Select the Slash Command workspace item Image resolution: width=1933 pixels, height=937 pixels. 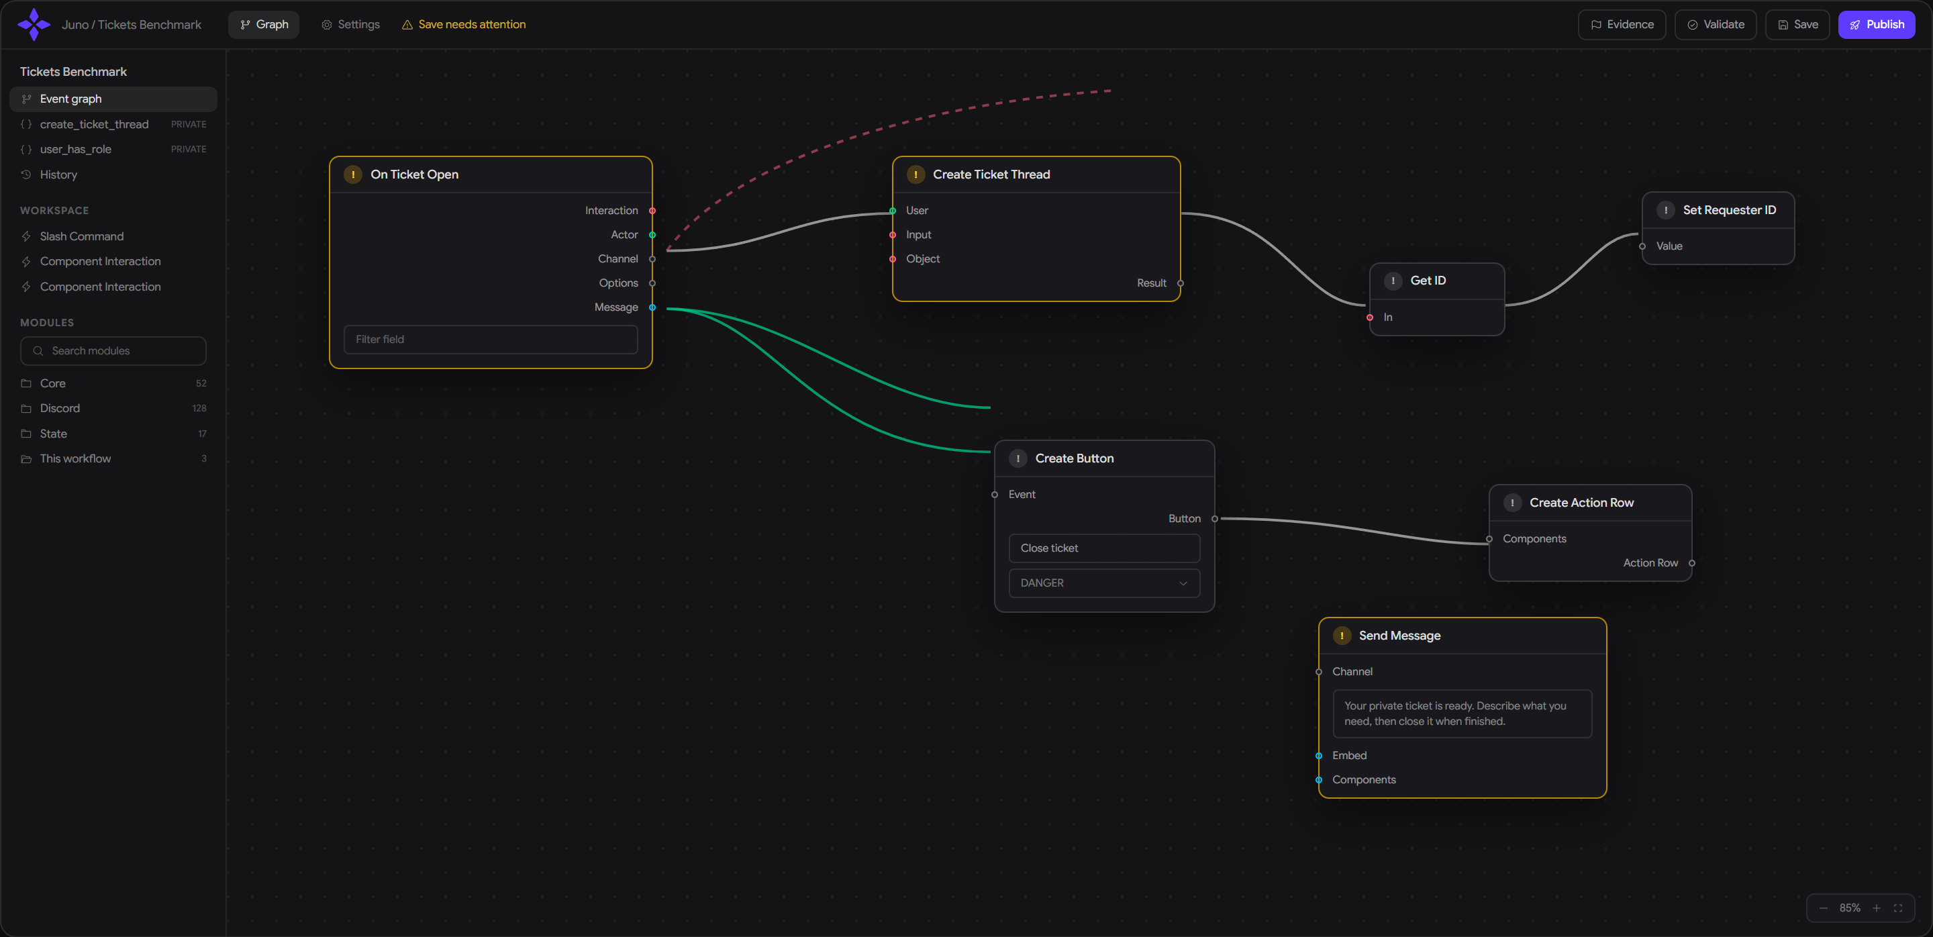pyautogui.click(x=113, y=236)
